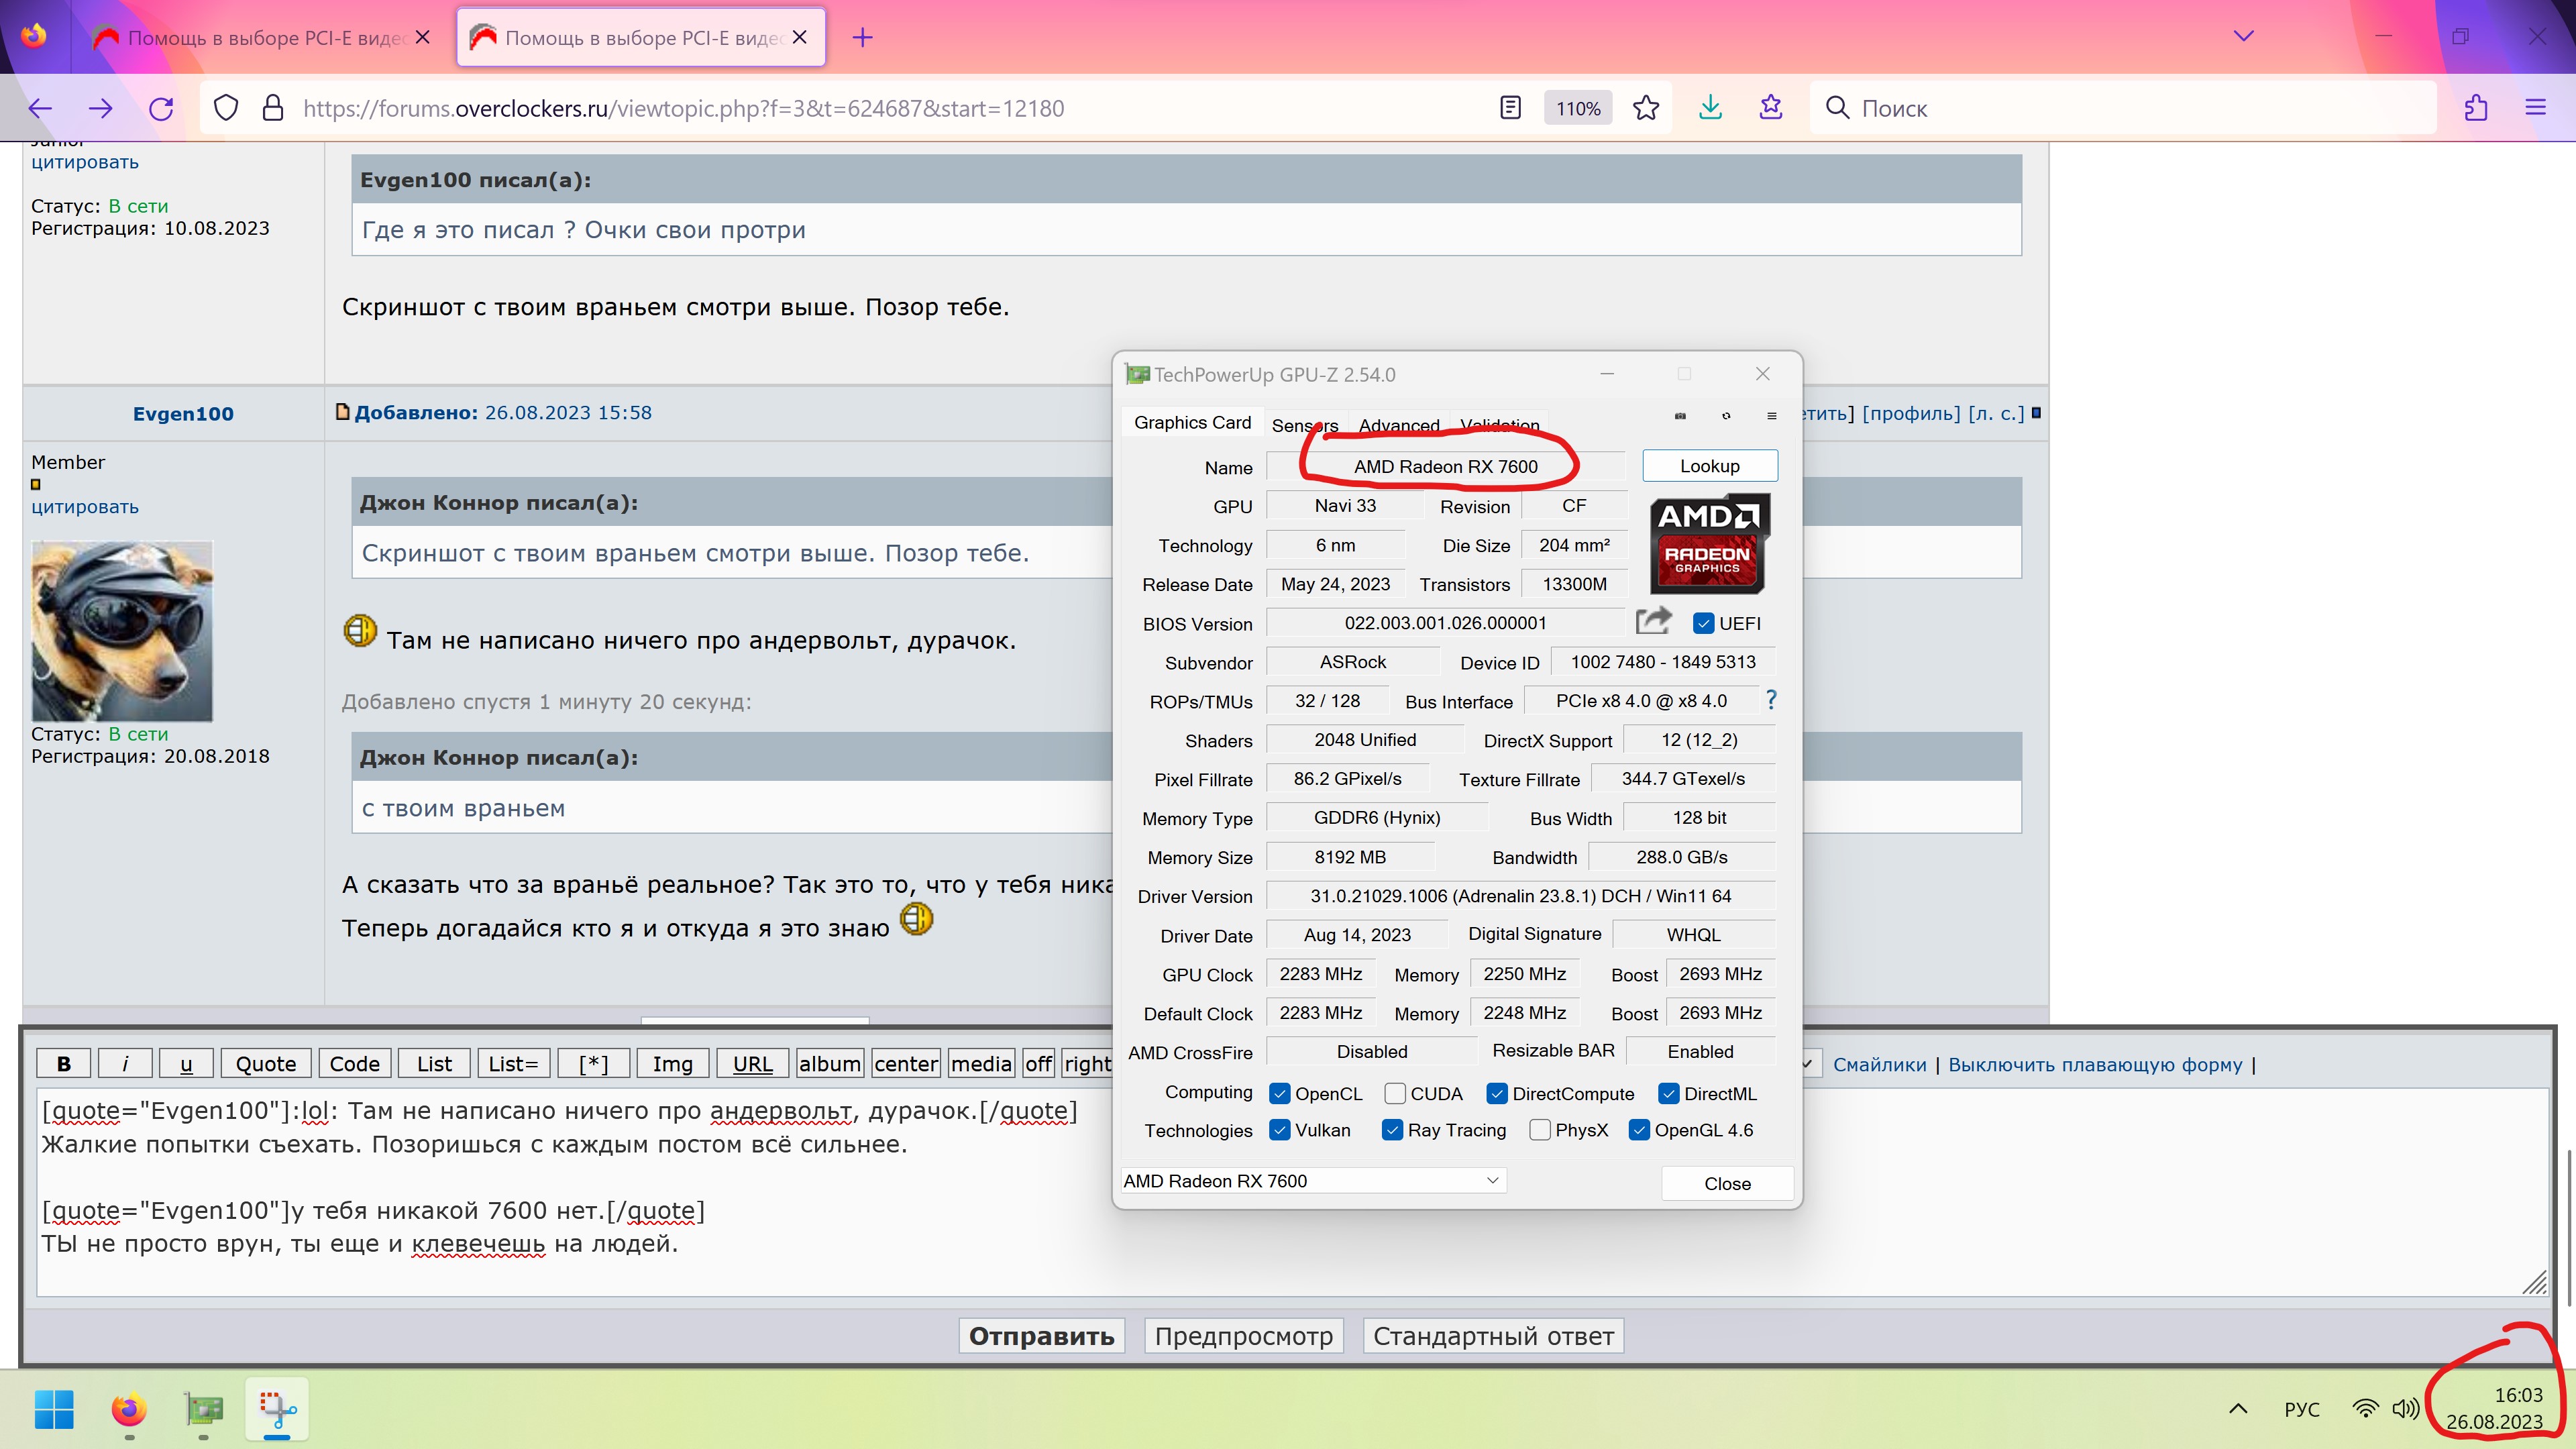This screenshot has height=1449, width=2576.
Task: Show hidden system tray icons chevron
Action: tap(2238, 1409)
